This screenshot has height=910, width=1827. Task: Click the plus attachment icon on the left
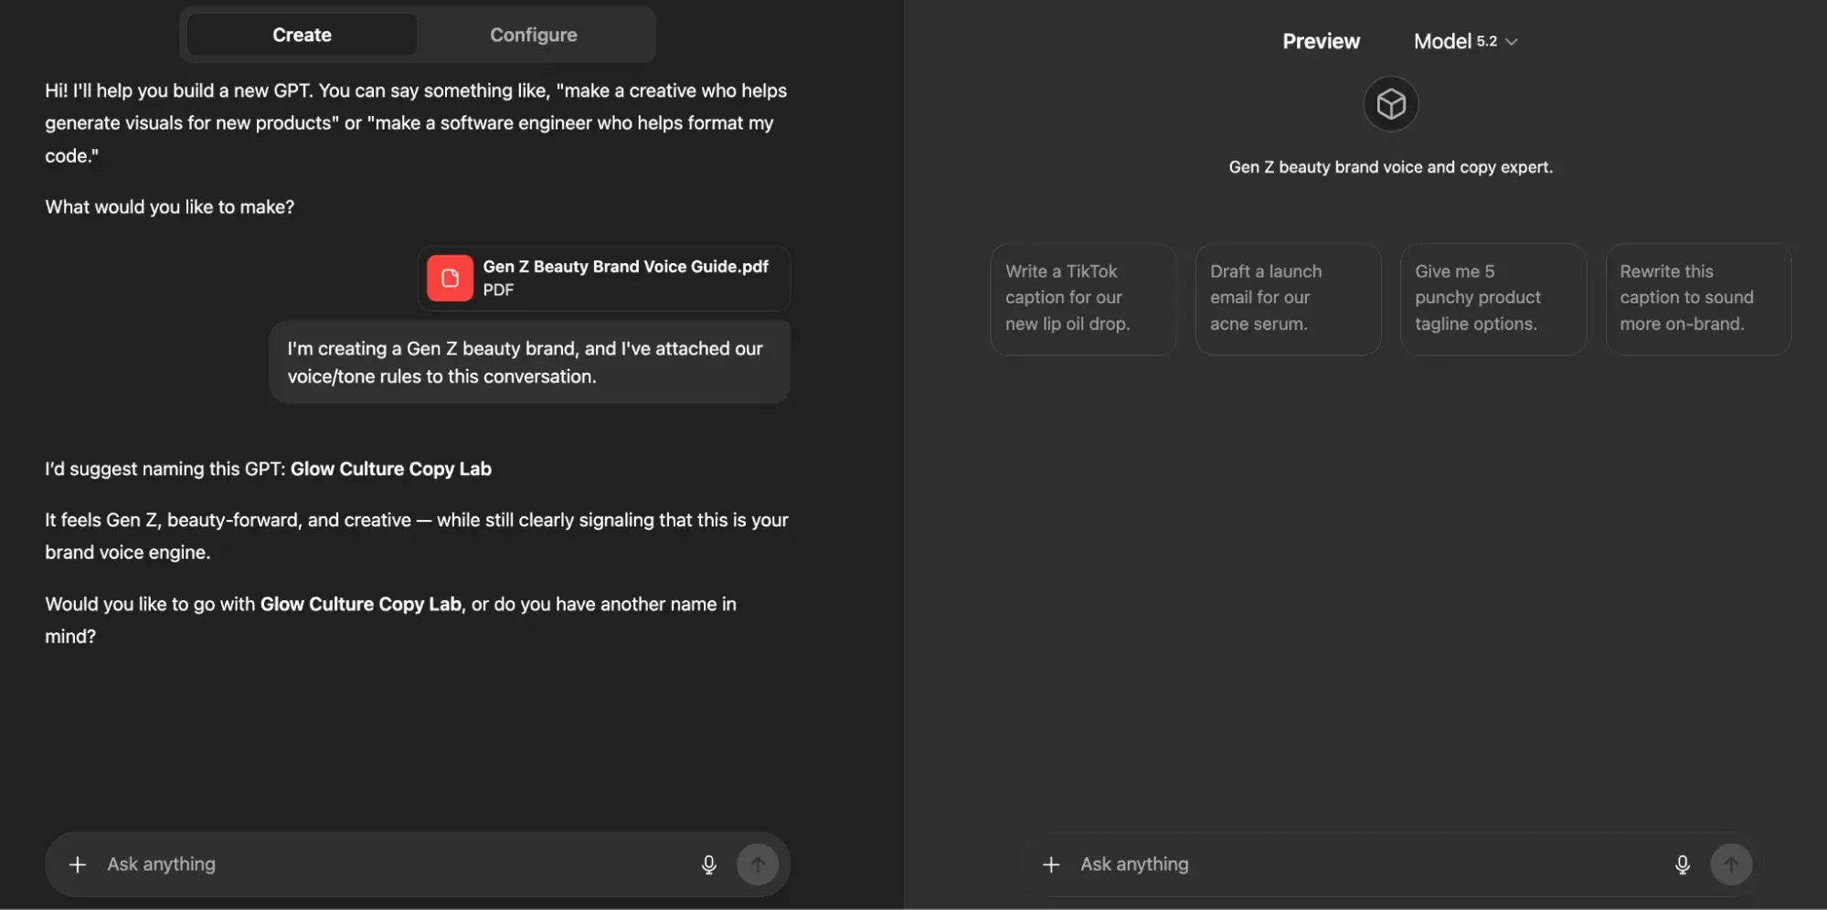tap(77, 863)
